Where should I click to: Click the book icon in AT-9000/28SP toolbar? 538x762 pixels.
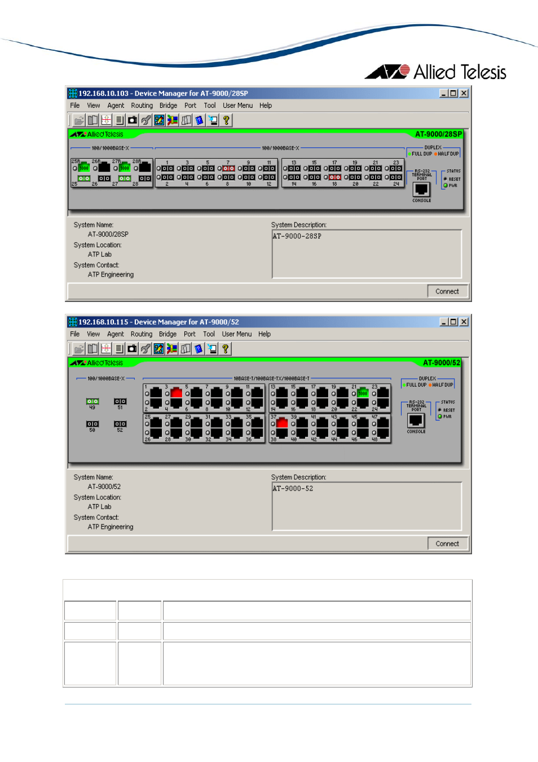[x=92, y=120]
